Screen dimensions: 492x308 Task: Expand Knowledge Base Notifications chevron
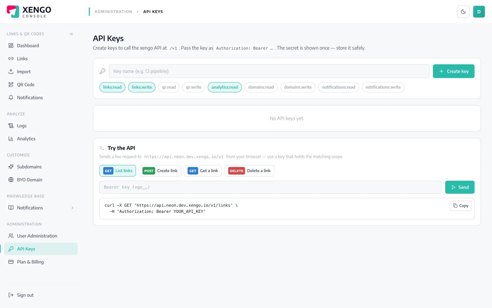(x=72, y=208)
